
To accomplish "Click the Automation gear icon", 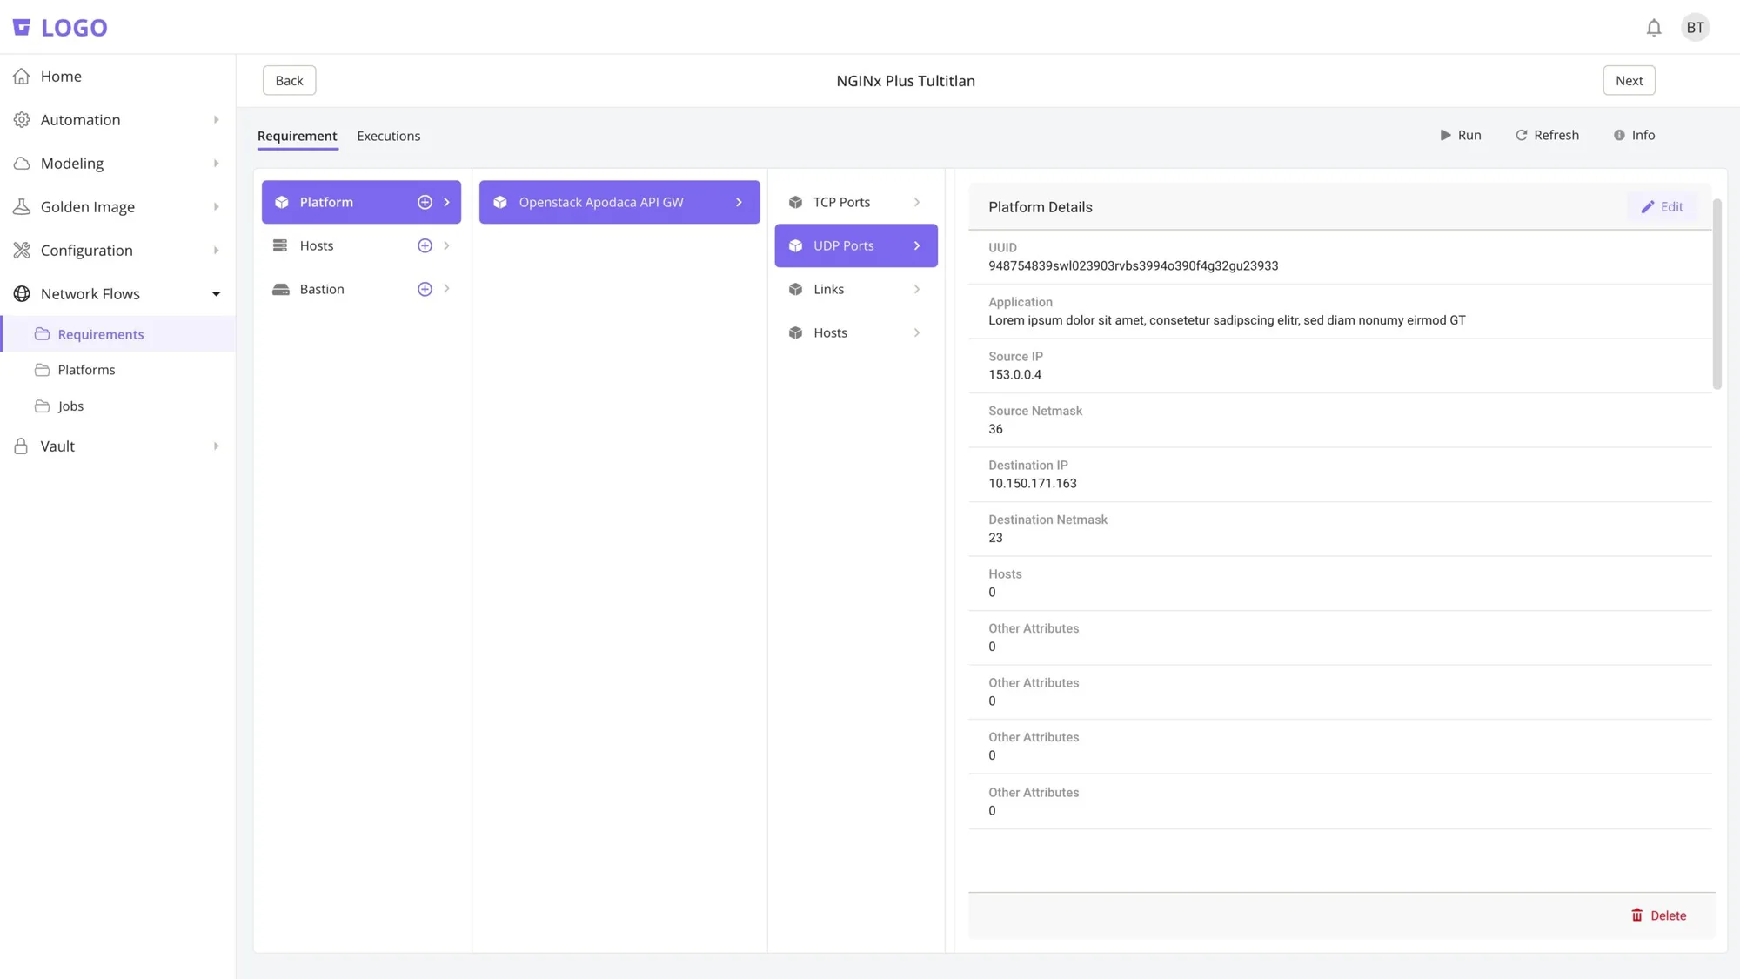I will pyautogui.click(x=22, y=120).
